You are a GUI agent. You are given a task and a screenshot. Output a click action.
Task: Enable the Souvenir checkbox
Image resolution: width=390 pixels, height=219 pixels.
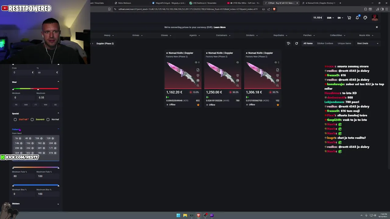coord(32,120)
